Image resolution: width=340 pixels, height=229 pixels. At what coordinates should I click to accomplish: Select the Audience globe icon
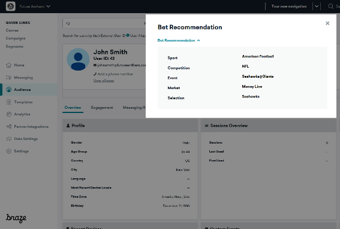[x=8, y=90]
